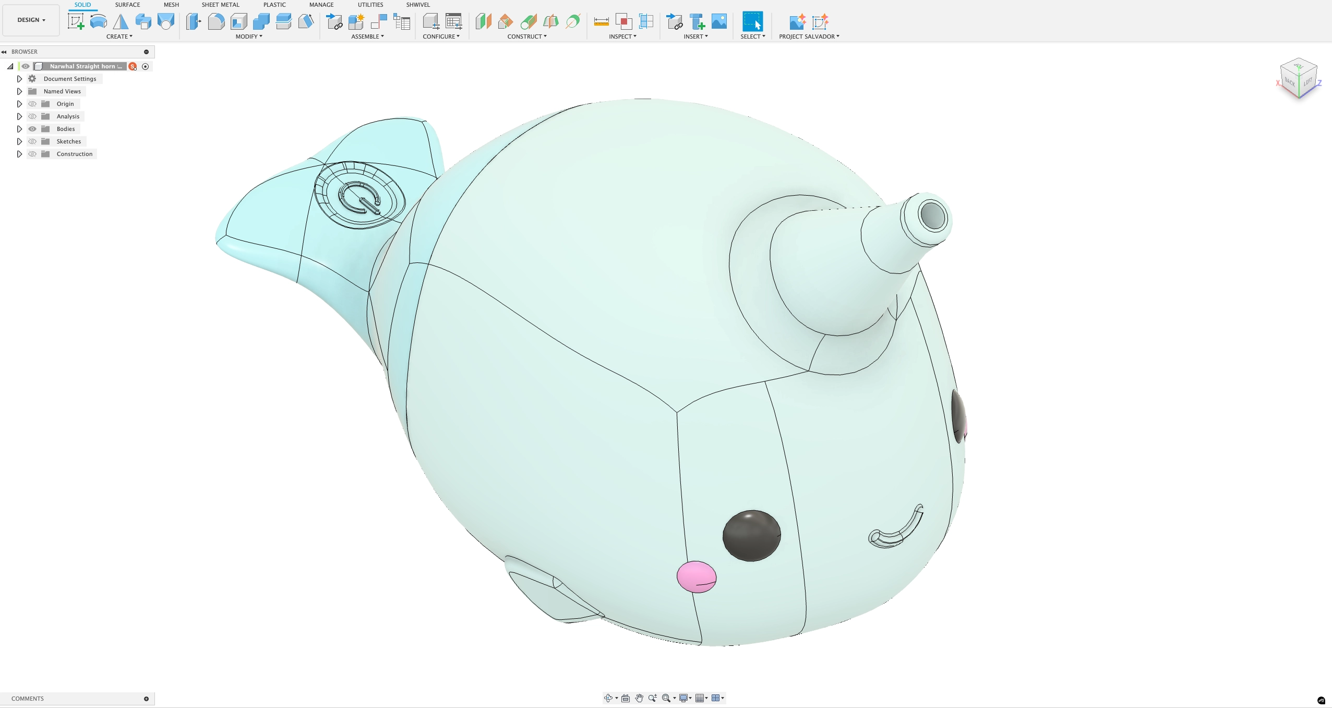1332x708 pixels.
Task: Click the Measure ruler icon
Action: 601,21
